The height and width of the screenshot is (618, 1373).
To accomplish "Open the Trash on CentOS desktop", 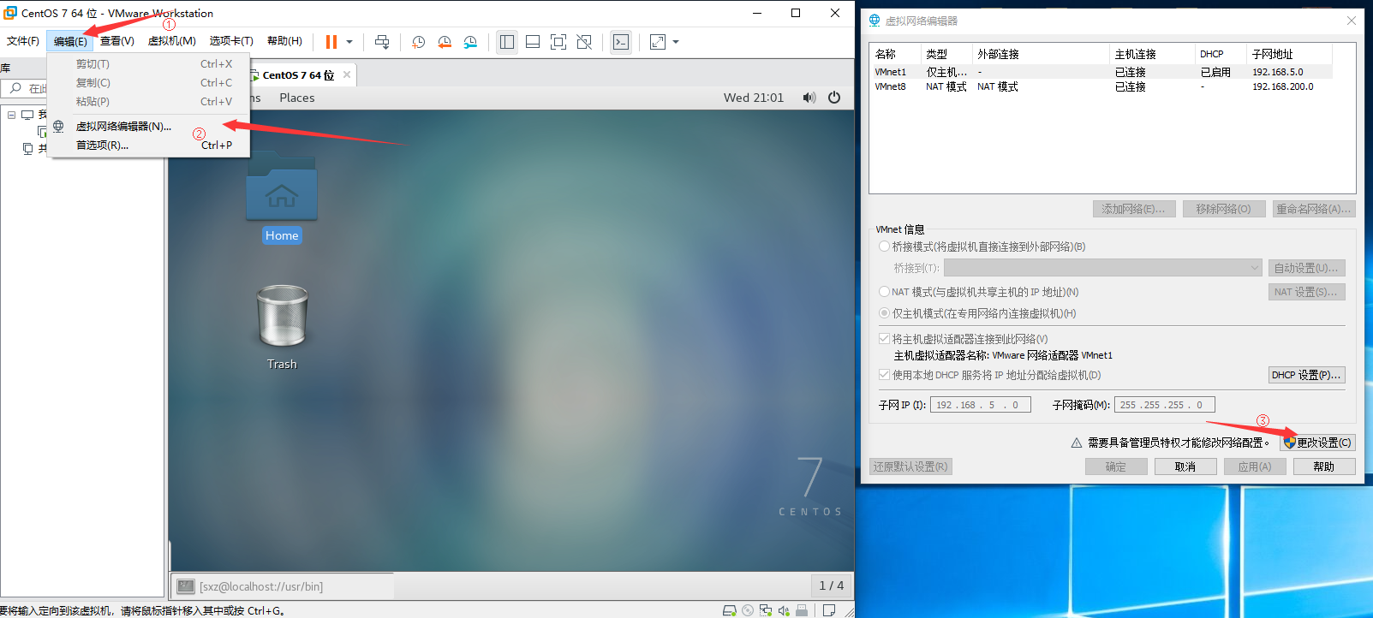I will pyautogui.click(x=282, y=327).
